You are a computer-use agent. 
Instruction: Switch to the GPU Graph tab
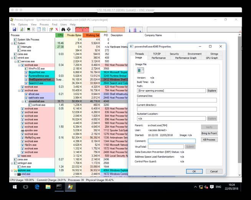[212, 58]
